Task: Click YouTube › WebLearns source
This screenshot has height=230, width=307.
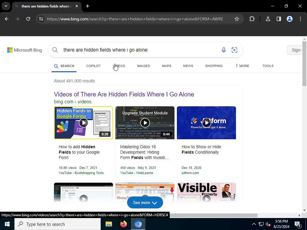Action: point(136,173)
